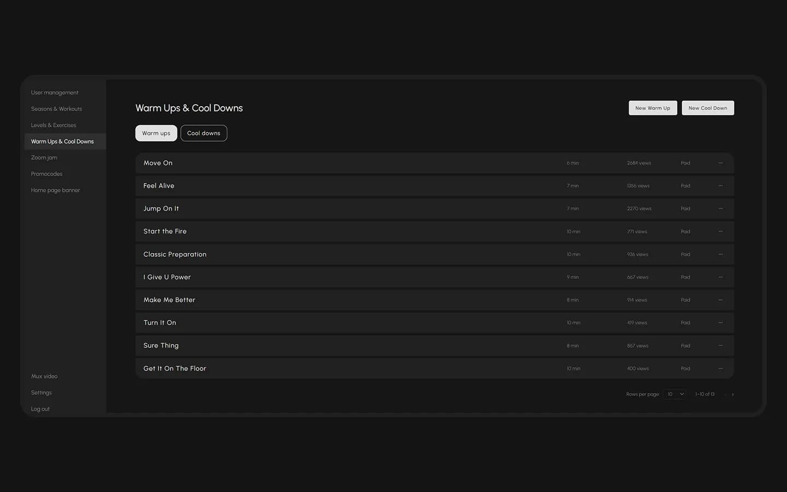
Task: Select the Feel Alive warm up title
Action: pos(159,186)
